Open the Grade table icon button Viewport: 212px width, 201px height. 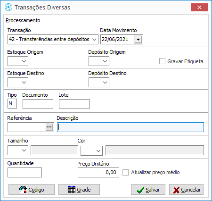coord(72,190)
